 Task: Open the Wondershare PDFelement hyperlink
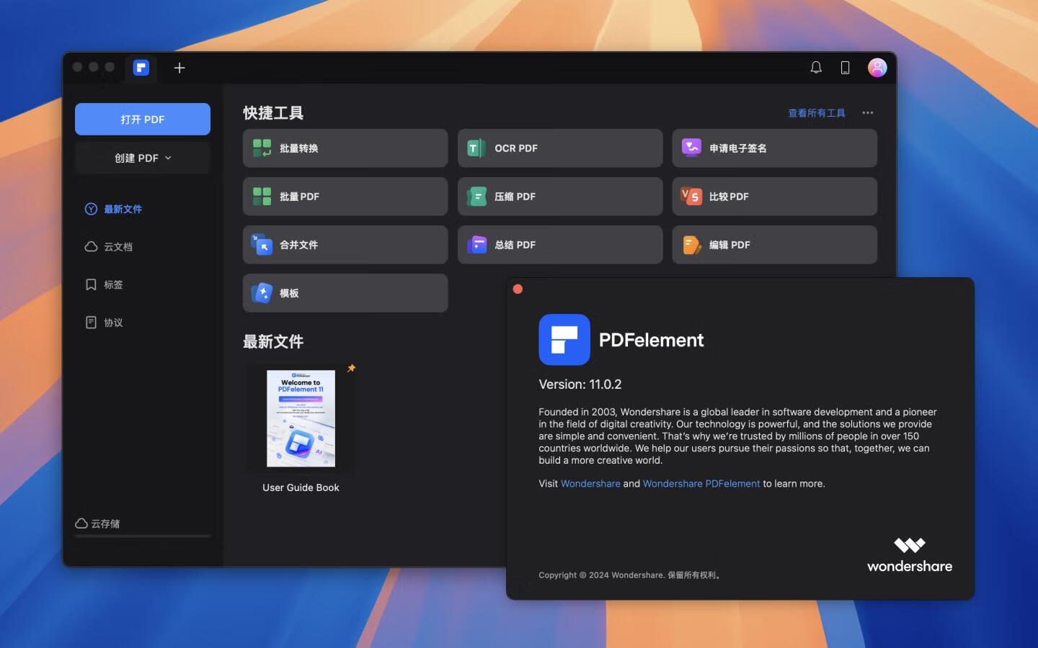coord(701,484)
